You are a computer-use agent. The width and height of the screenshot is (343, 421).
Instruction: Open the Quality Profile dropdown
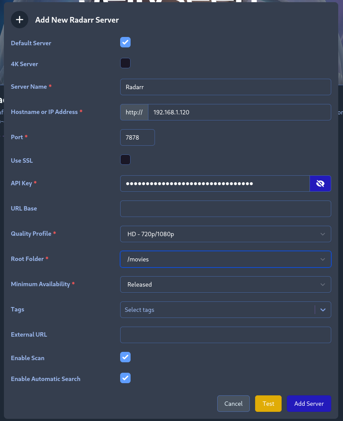[x=225, y=234]
